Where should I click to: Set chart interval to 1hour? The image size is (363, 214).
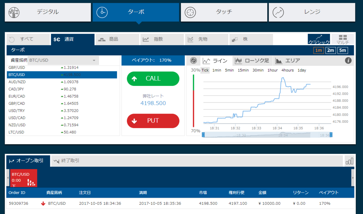273,70
